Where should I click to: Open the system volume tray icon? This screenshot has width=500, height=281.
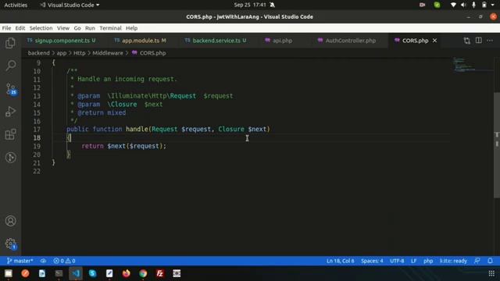point(463,5)
